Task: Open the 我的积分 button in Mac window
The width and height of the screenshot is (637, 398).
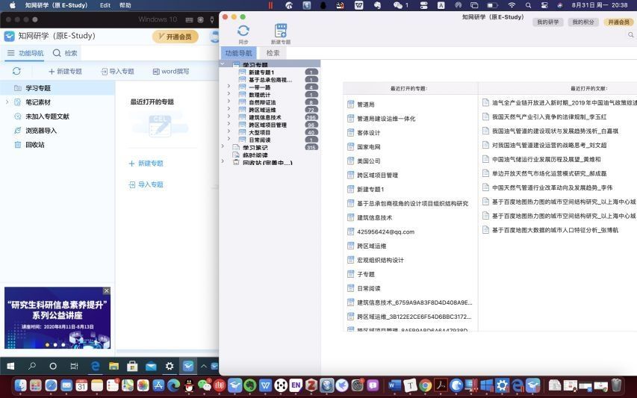Action: (x=583, y=22)
